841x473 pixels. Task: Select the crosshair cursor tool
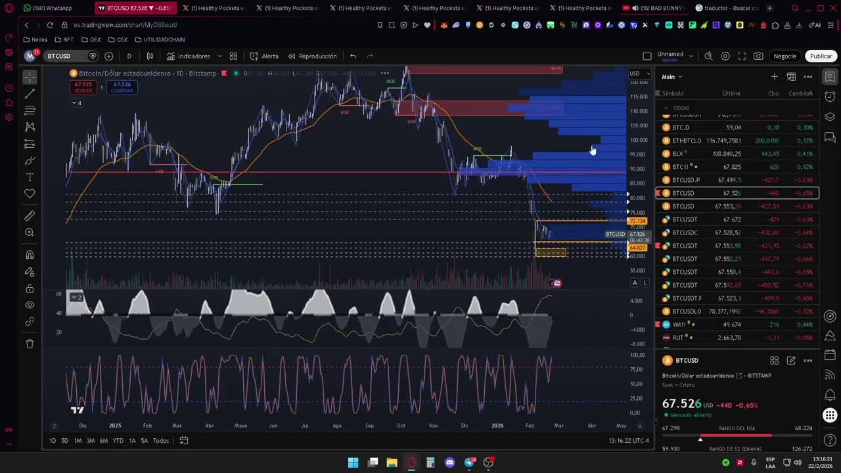pos(30,78)
